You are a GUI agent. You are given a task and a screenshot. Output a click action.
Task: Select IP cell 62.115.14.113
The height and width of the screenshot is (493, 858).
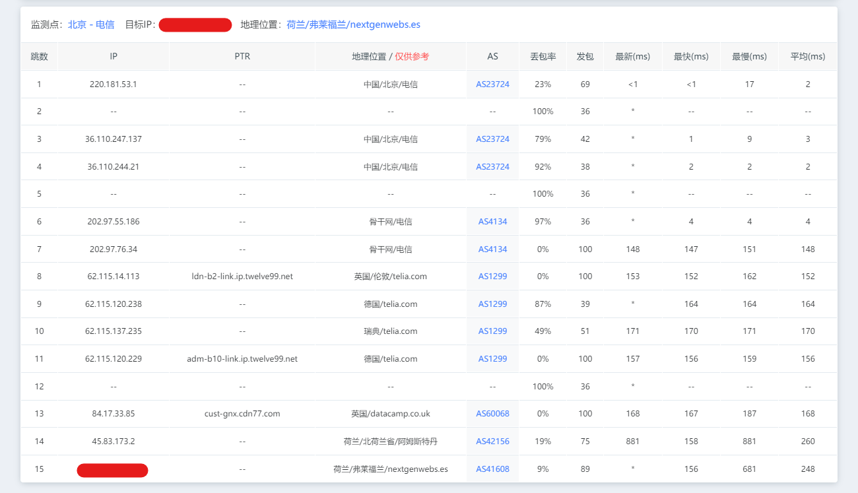(x=114, y=277)
